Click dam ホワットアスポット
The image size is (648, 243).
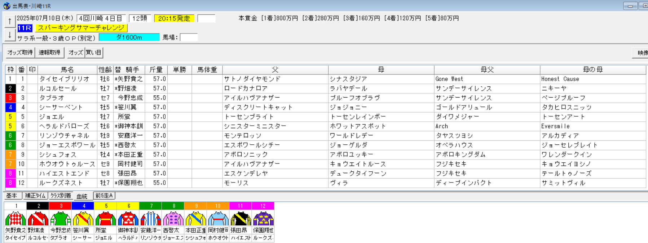click(358, 126)
